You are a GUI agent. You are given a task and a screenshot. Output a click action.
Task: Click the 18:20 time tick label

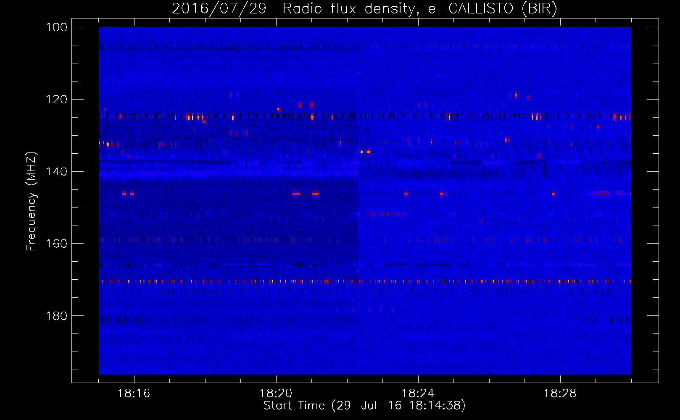point(276,394)
